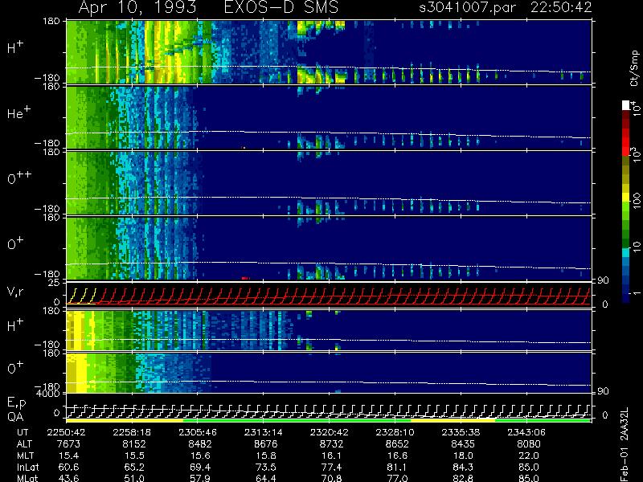Click MLT value '16.1'

[x=331, y=455]
